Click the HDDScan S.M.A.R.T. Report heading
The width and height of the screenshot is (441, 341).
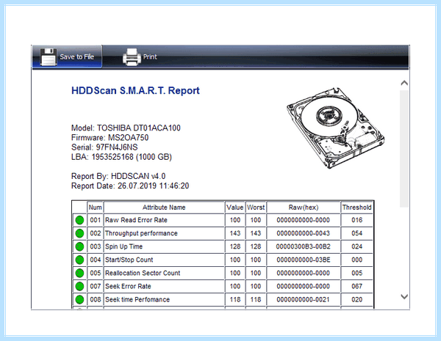pyautogui.click(x=135, y=91)
